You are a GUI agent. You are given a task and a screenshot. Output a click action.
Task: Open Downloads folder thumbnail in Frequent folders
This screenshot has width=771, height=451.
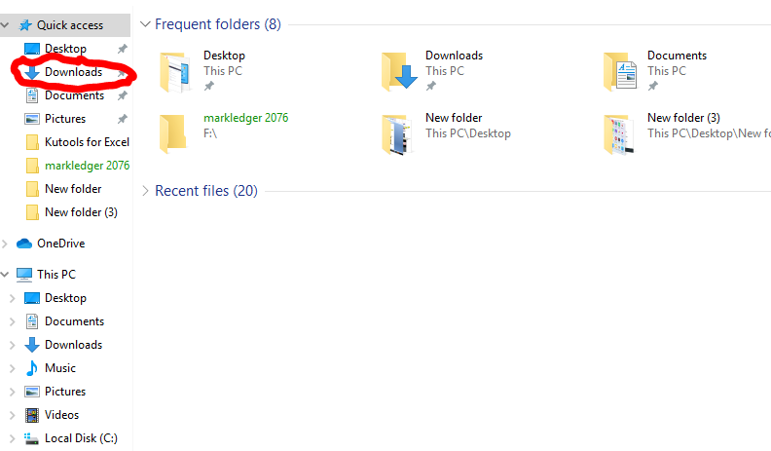399,71
